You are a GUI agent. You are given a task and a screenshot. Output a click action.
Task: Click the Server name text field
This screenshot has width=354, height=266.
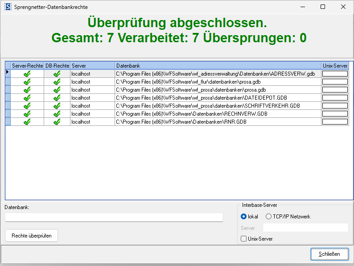(305, 228)
